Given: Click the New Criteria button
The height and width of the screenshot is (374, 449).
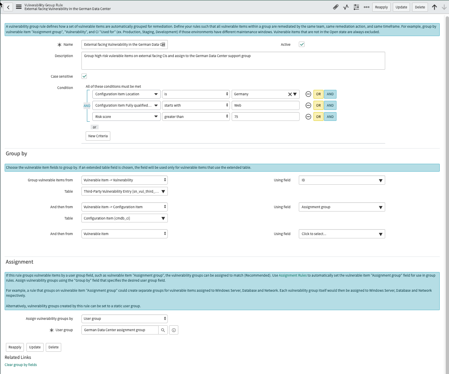Looking at the screenshot, I should tap(98, 136).
